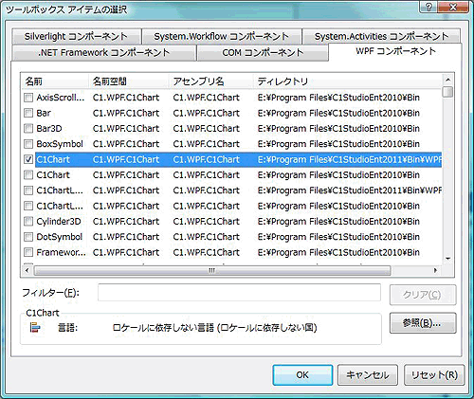Screen dimensions: 474x399
Task: Check the Bar3D row checkbox
Action: tap(28, 129)
